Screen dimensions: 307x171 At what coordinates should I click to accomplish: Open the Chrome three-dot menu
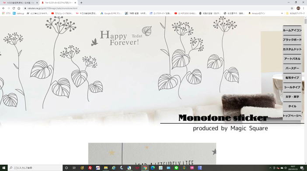pyautogui.click(x=304, y=8)
